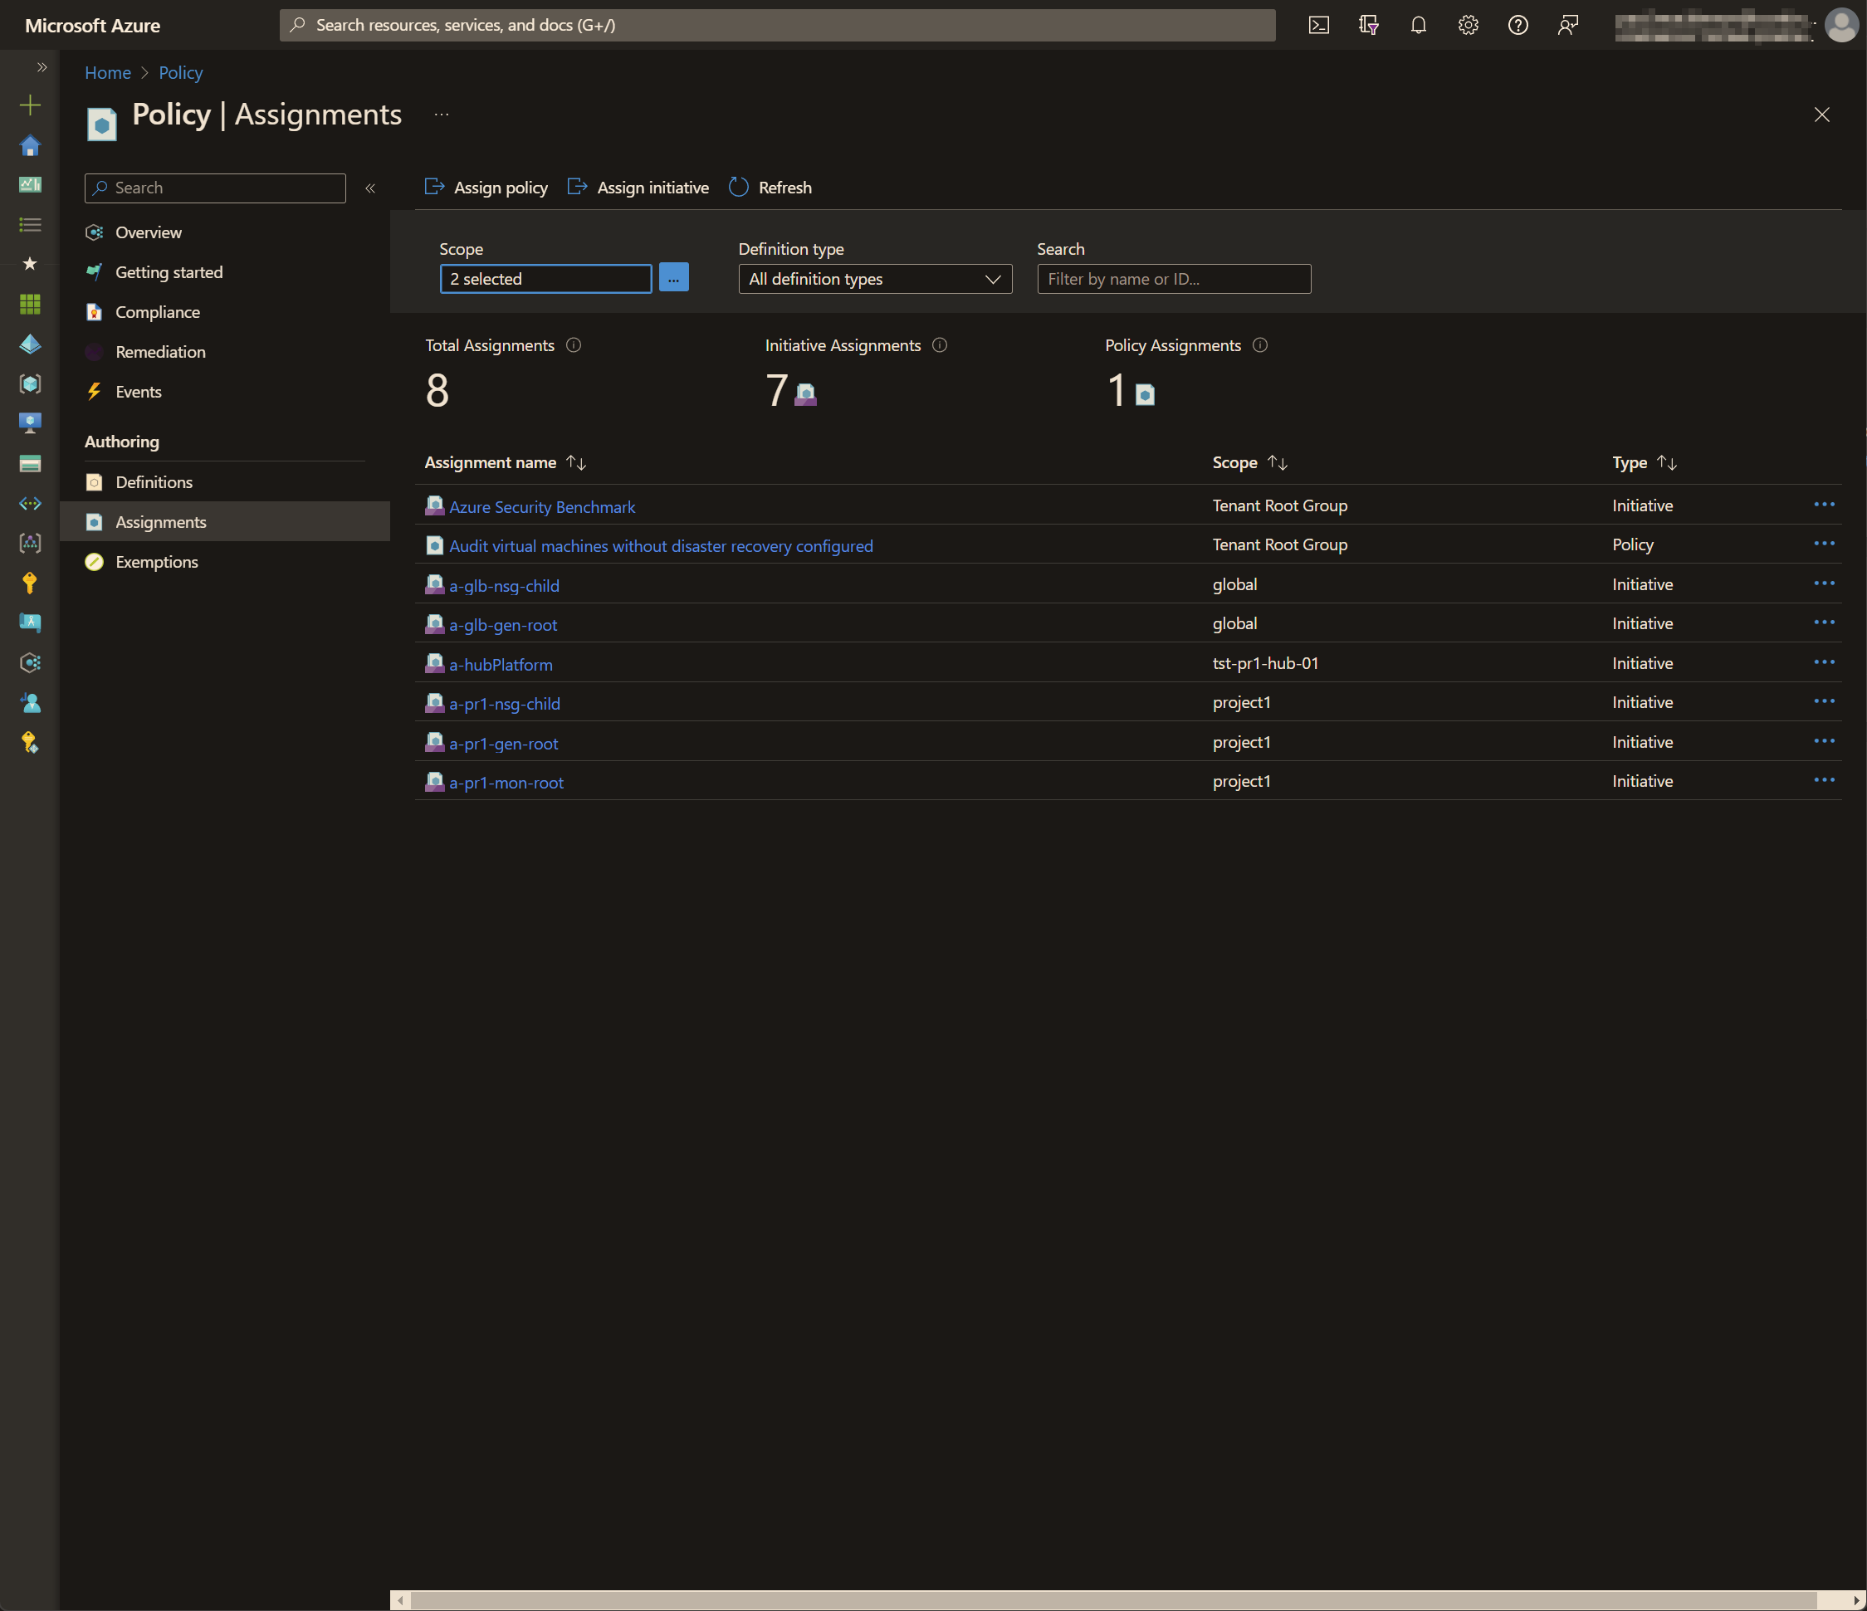
Task: Open the scope picker blue ellipsis button
Action: pyautogui.click(x=673, y=278)
